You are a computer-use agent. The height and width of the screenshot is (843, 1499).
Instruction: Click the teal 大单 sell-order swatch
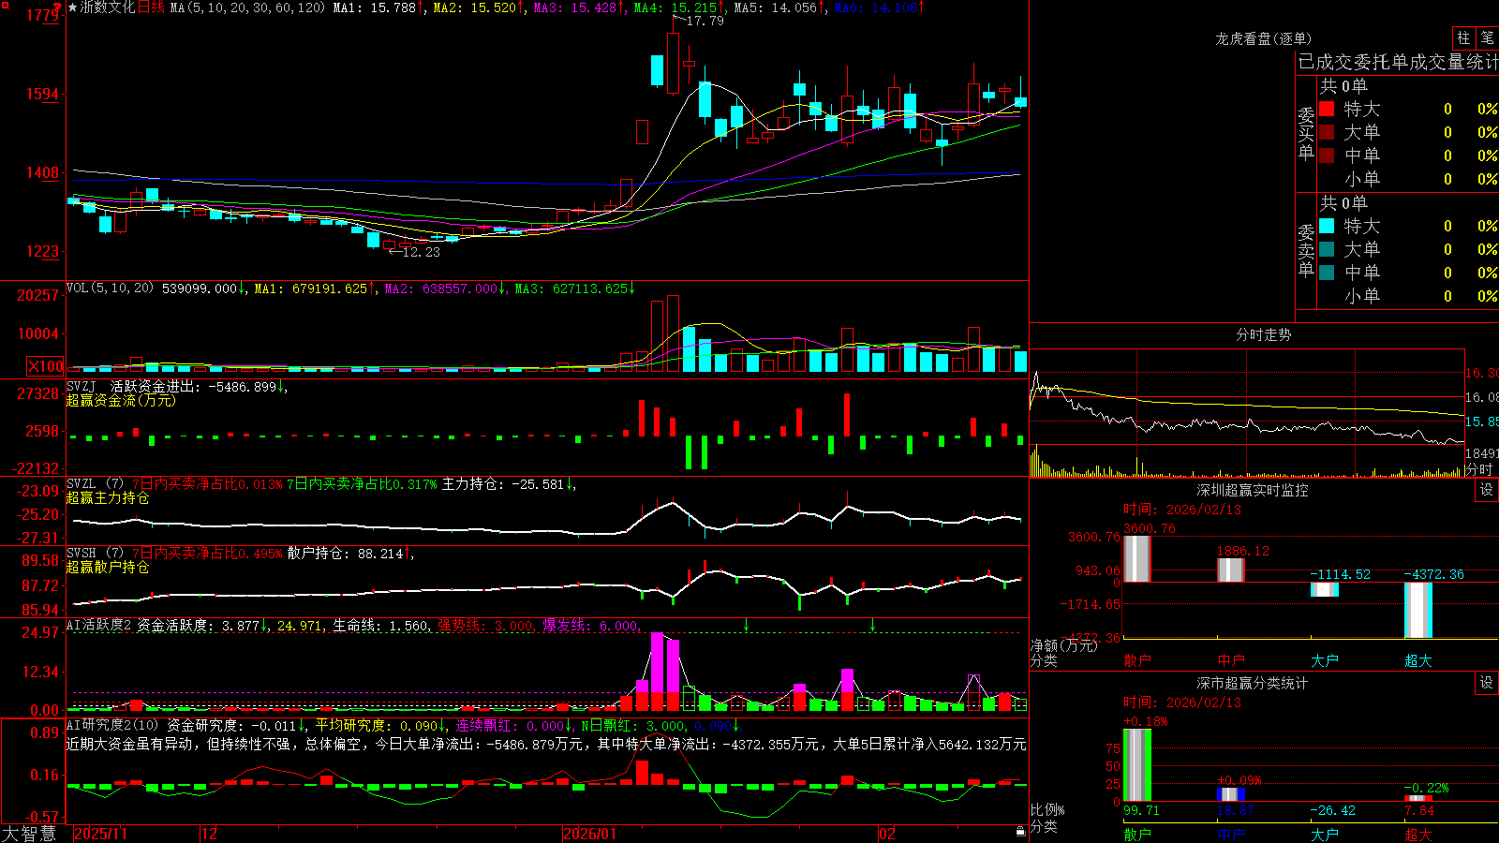pyautogui.click(x=1327, y=249)
